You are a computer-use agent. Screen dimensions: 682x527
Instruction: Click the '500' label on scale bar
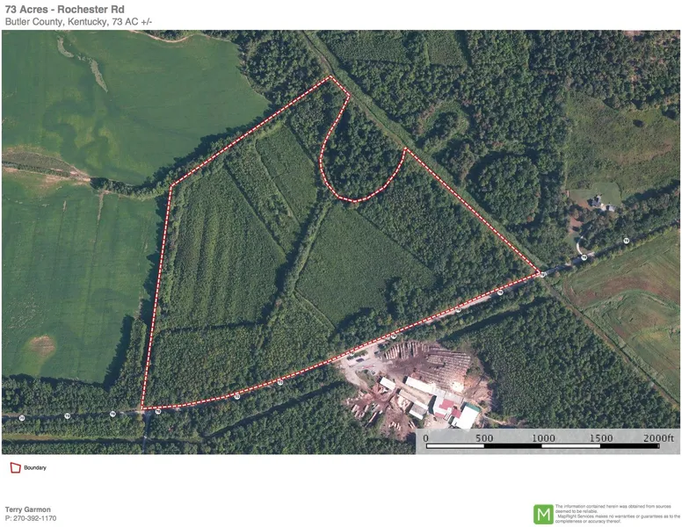point(484,437)
